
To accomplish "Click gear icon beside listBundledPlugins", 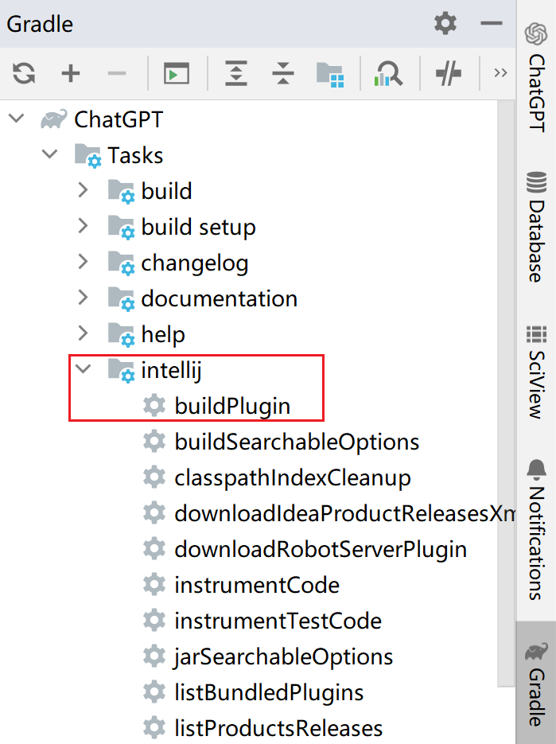I will click(x=154, y=692).
